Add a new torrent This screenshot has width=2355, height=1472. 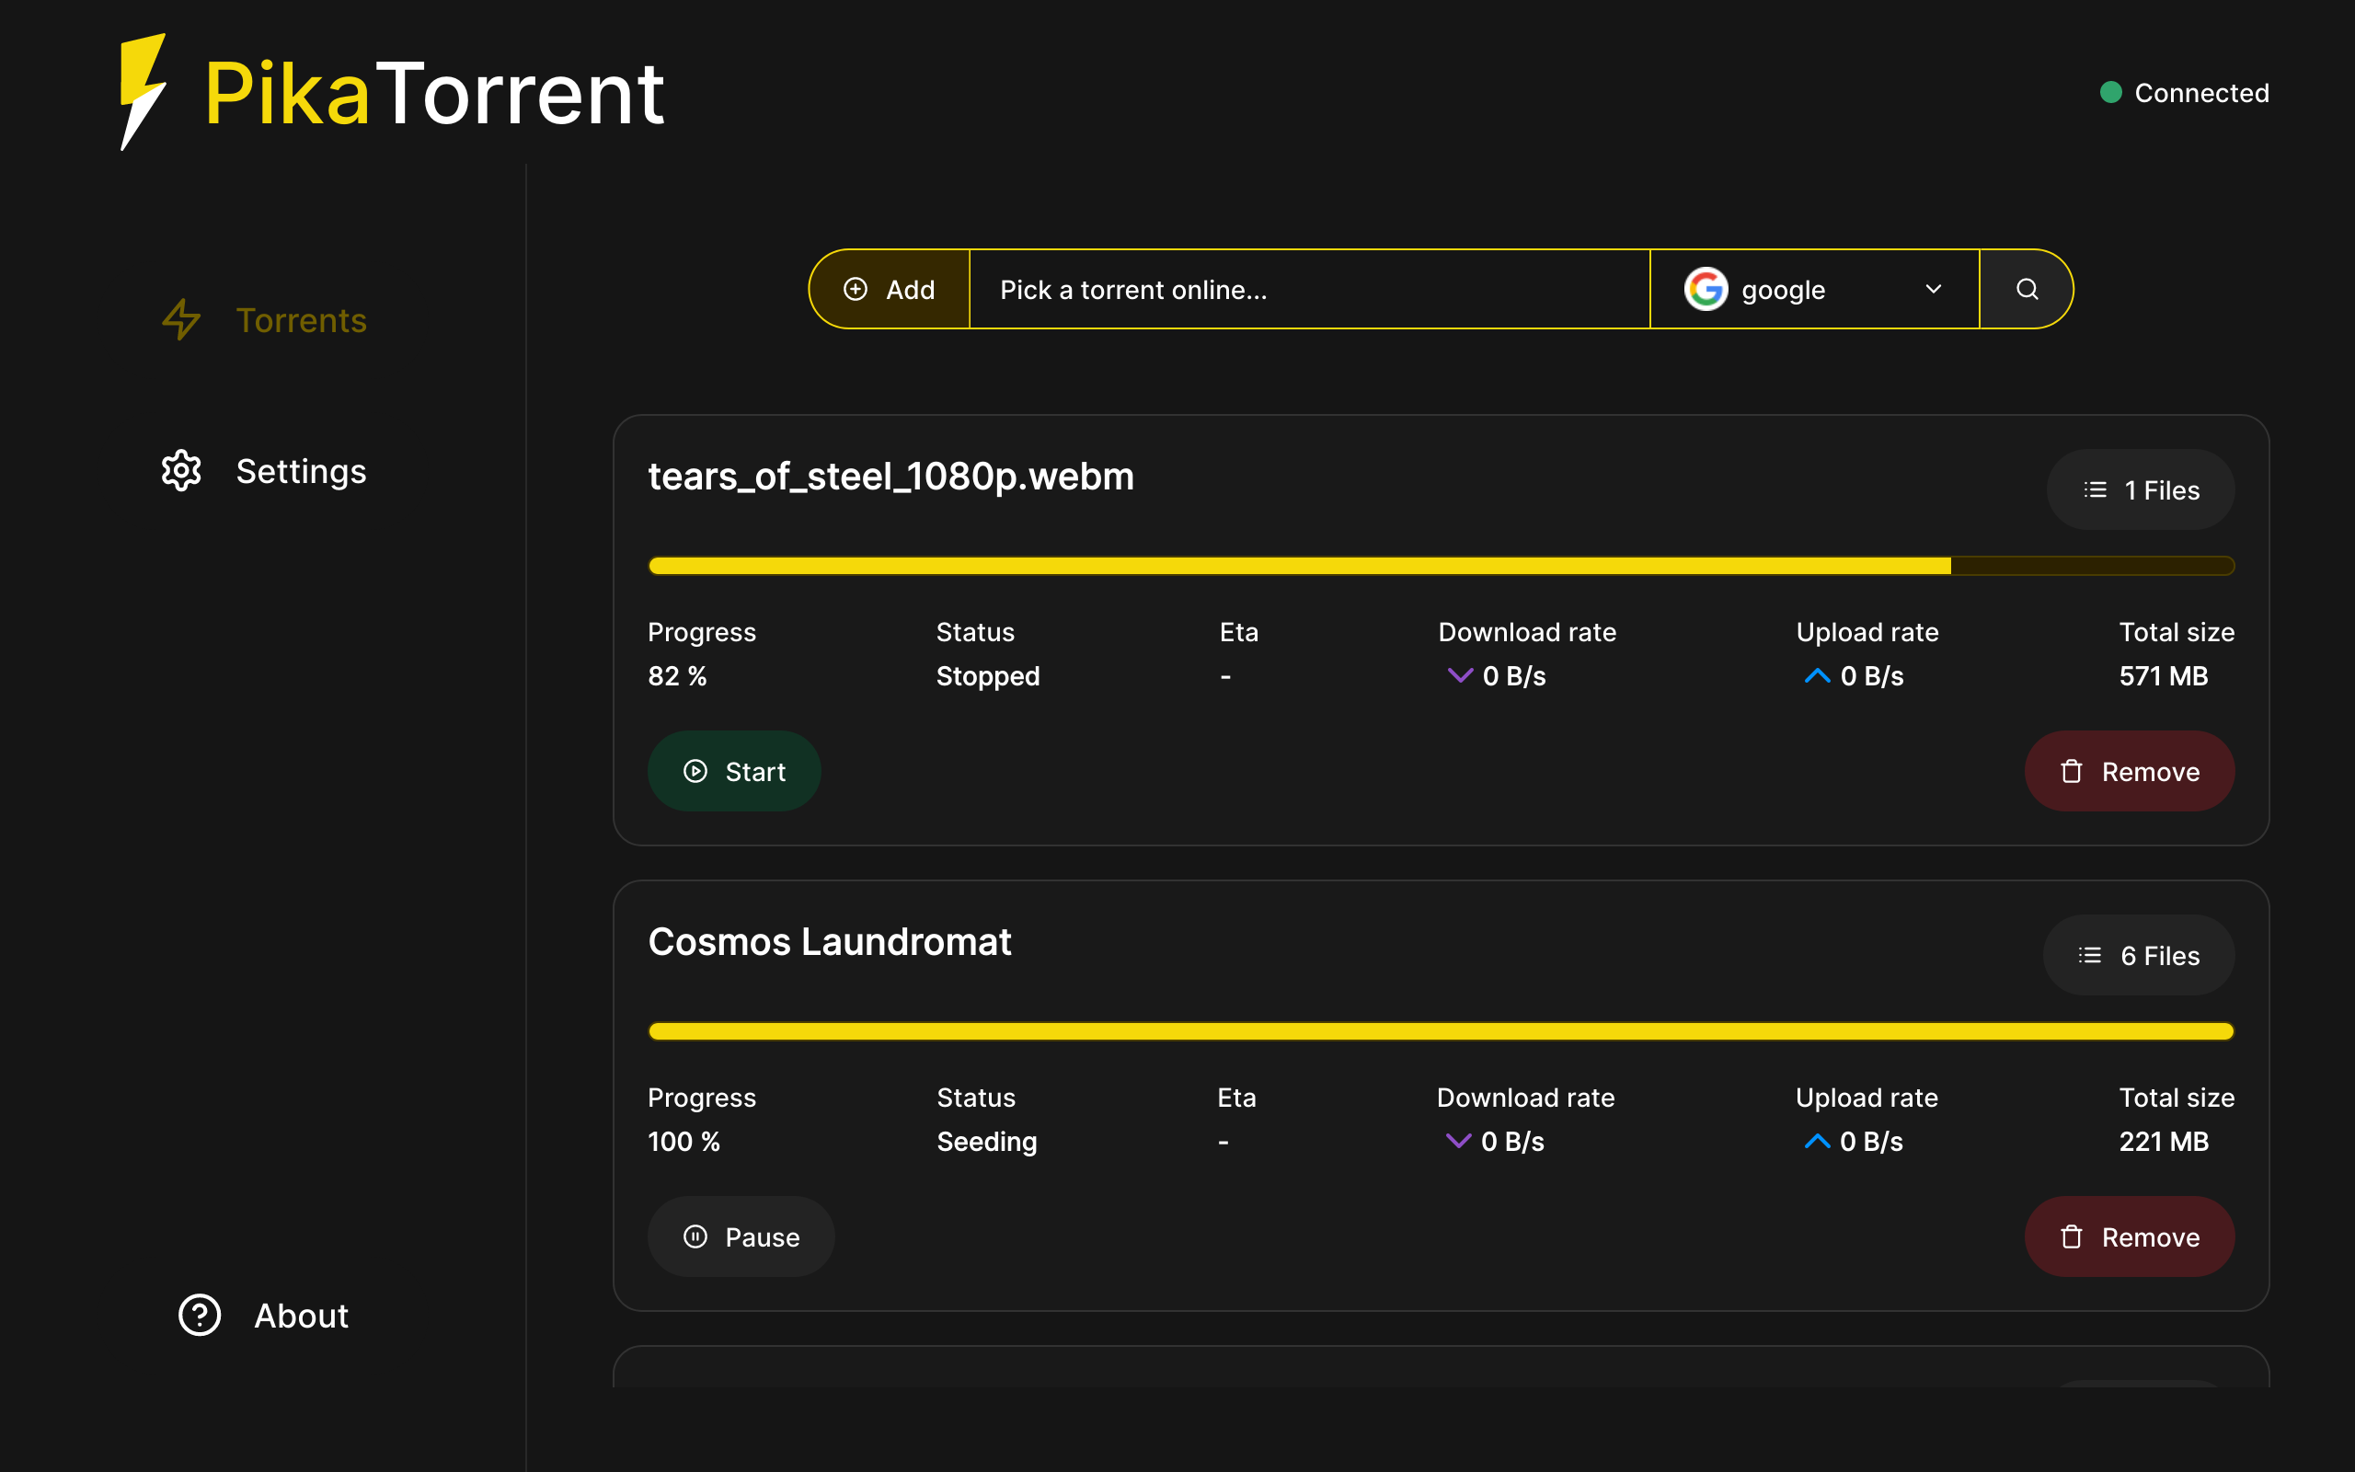tap(890, 289)
